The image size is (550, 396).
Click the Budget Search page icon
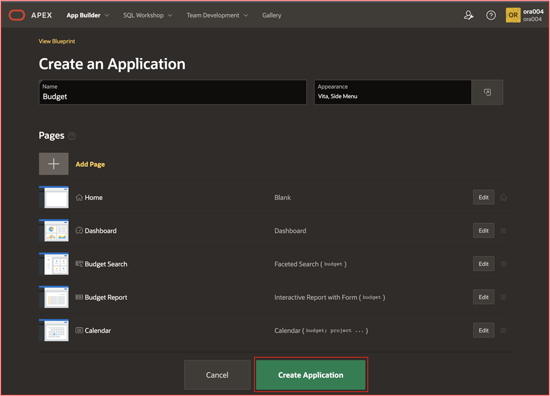pyautogui.click(x=79, y=264)
